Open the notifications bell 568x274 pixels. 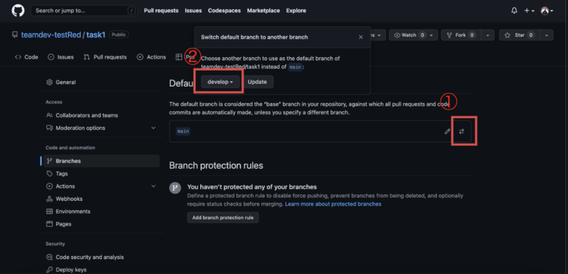(514, 11)
